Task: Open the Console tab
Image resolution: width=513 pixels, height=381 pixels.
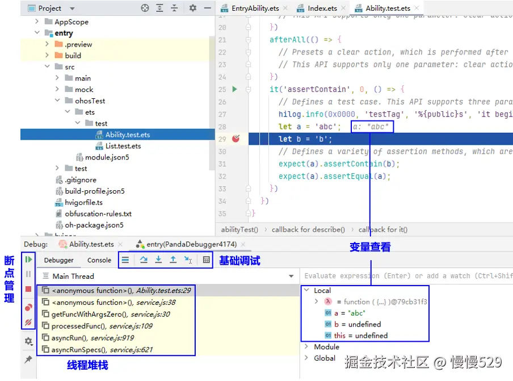Action: pos(99,260)
